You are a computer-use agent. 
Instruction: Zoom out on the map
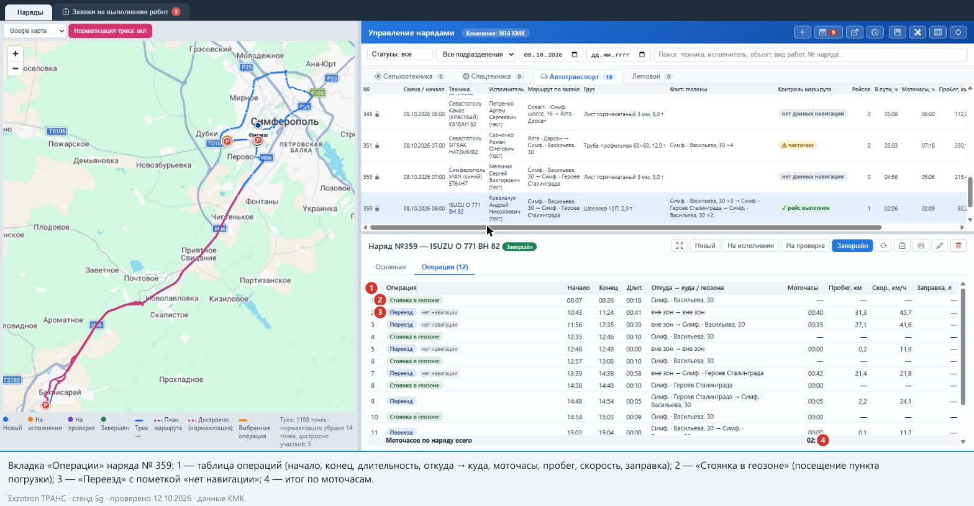click(x=16, y=68)
